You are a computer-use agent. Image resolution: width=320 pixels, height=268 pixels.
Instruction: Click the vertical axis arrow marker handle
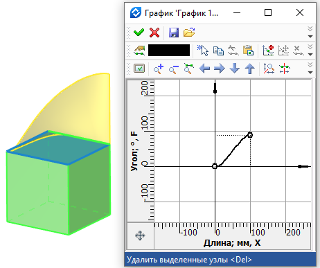pos(215,89)
